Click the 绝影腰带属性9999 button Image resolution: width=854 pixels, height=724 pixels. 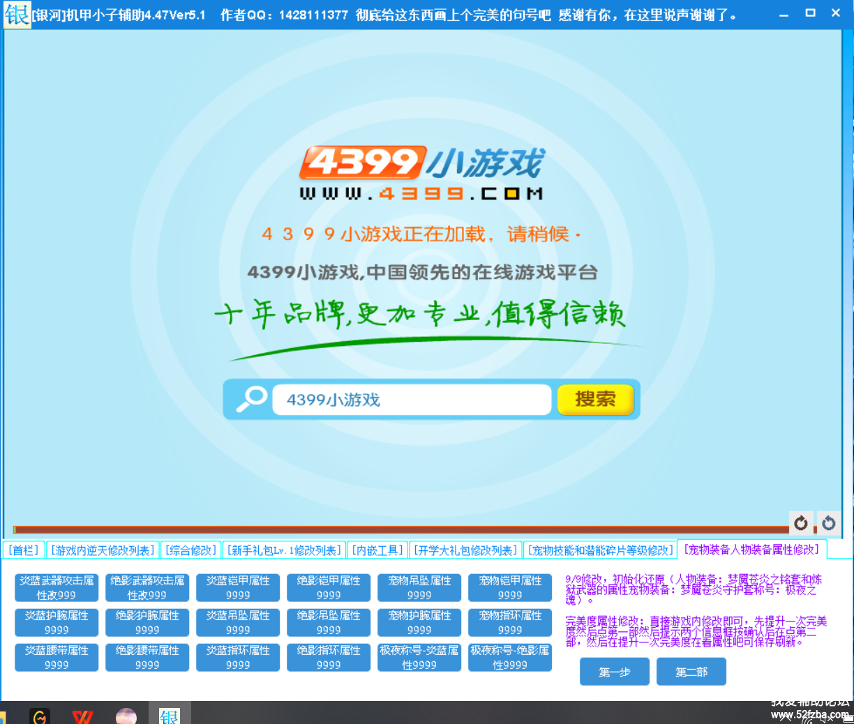click(x=147, y=657)
